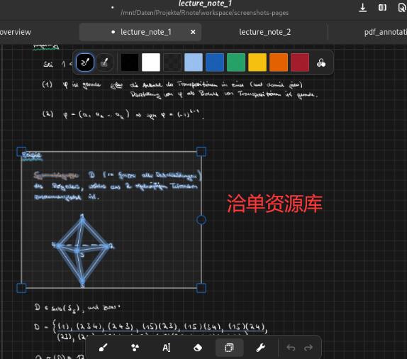Click the selection's bottom-right resize handle
Screen dimensions: 407x359
coord(201,288)
